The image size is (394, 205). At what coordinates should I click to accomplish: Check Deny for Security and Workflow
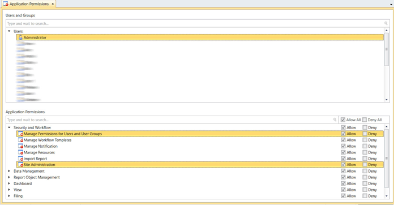pyautogui.click(x=365, y=127)
